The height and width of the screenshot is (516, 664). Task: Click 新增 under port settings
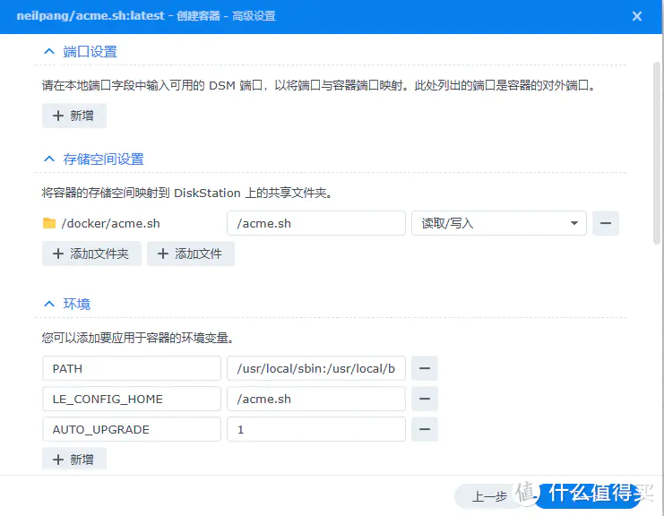(x=74, y=116)
